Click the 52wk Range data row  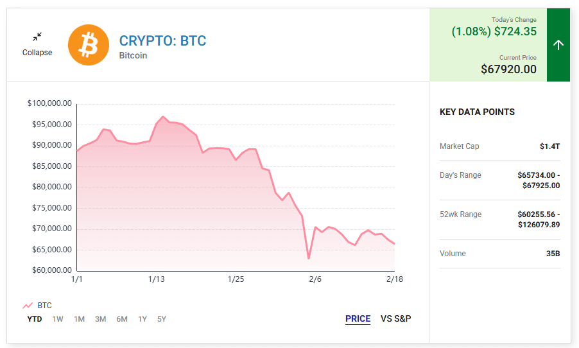click(499, 220)
